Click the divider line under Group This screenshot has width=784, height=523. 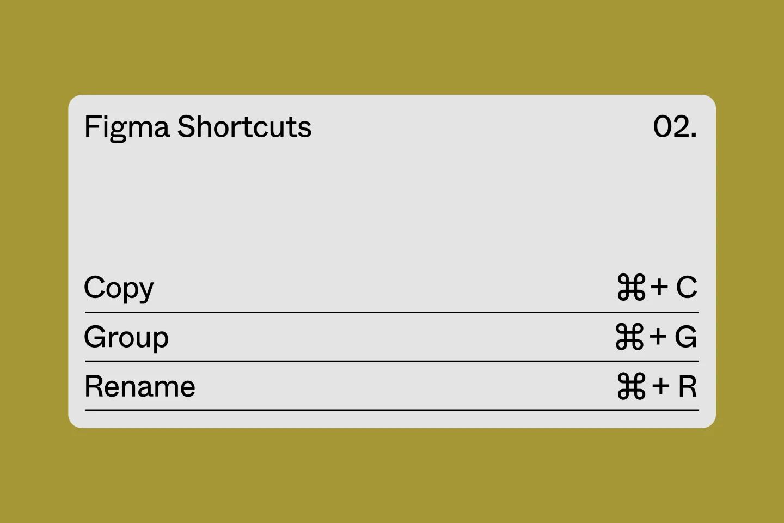pyautogui.click(x=392, y=361)
